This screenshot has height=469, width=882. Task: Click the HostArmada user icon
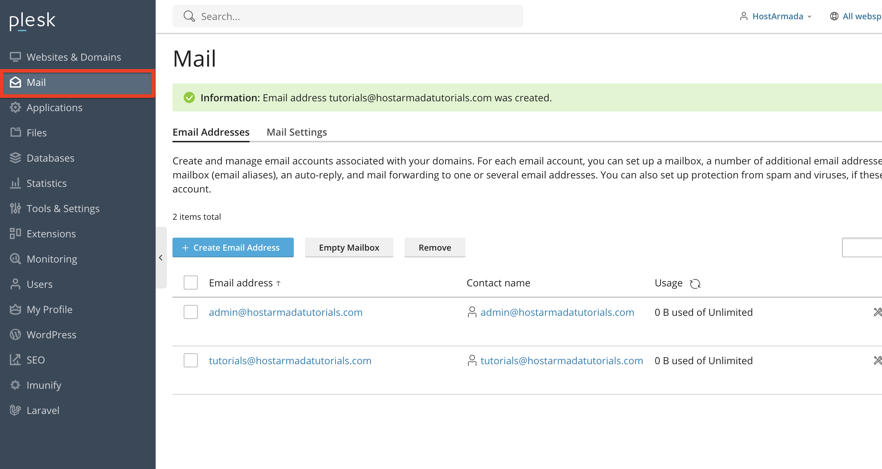coord(744,16)
